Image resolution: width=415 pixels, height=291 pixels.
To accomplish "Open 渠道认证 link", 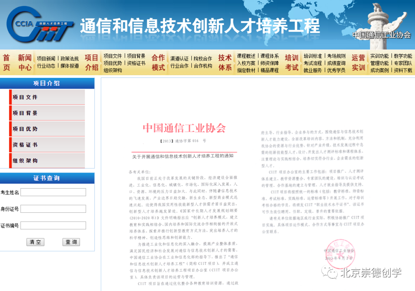I will [x=179, y=59].
